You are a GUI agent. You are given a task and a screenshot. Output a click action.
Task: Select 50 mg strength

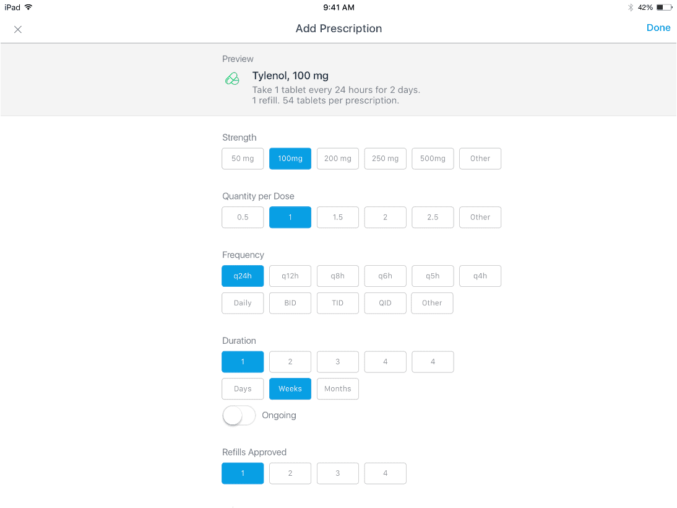click(243, 159)
